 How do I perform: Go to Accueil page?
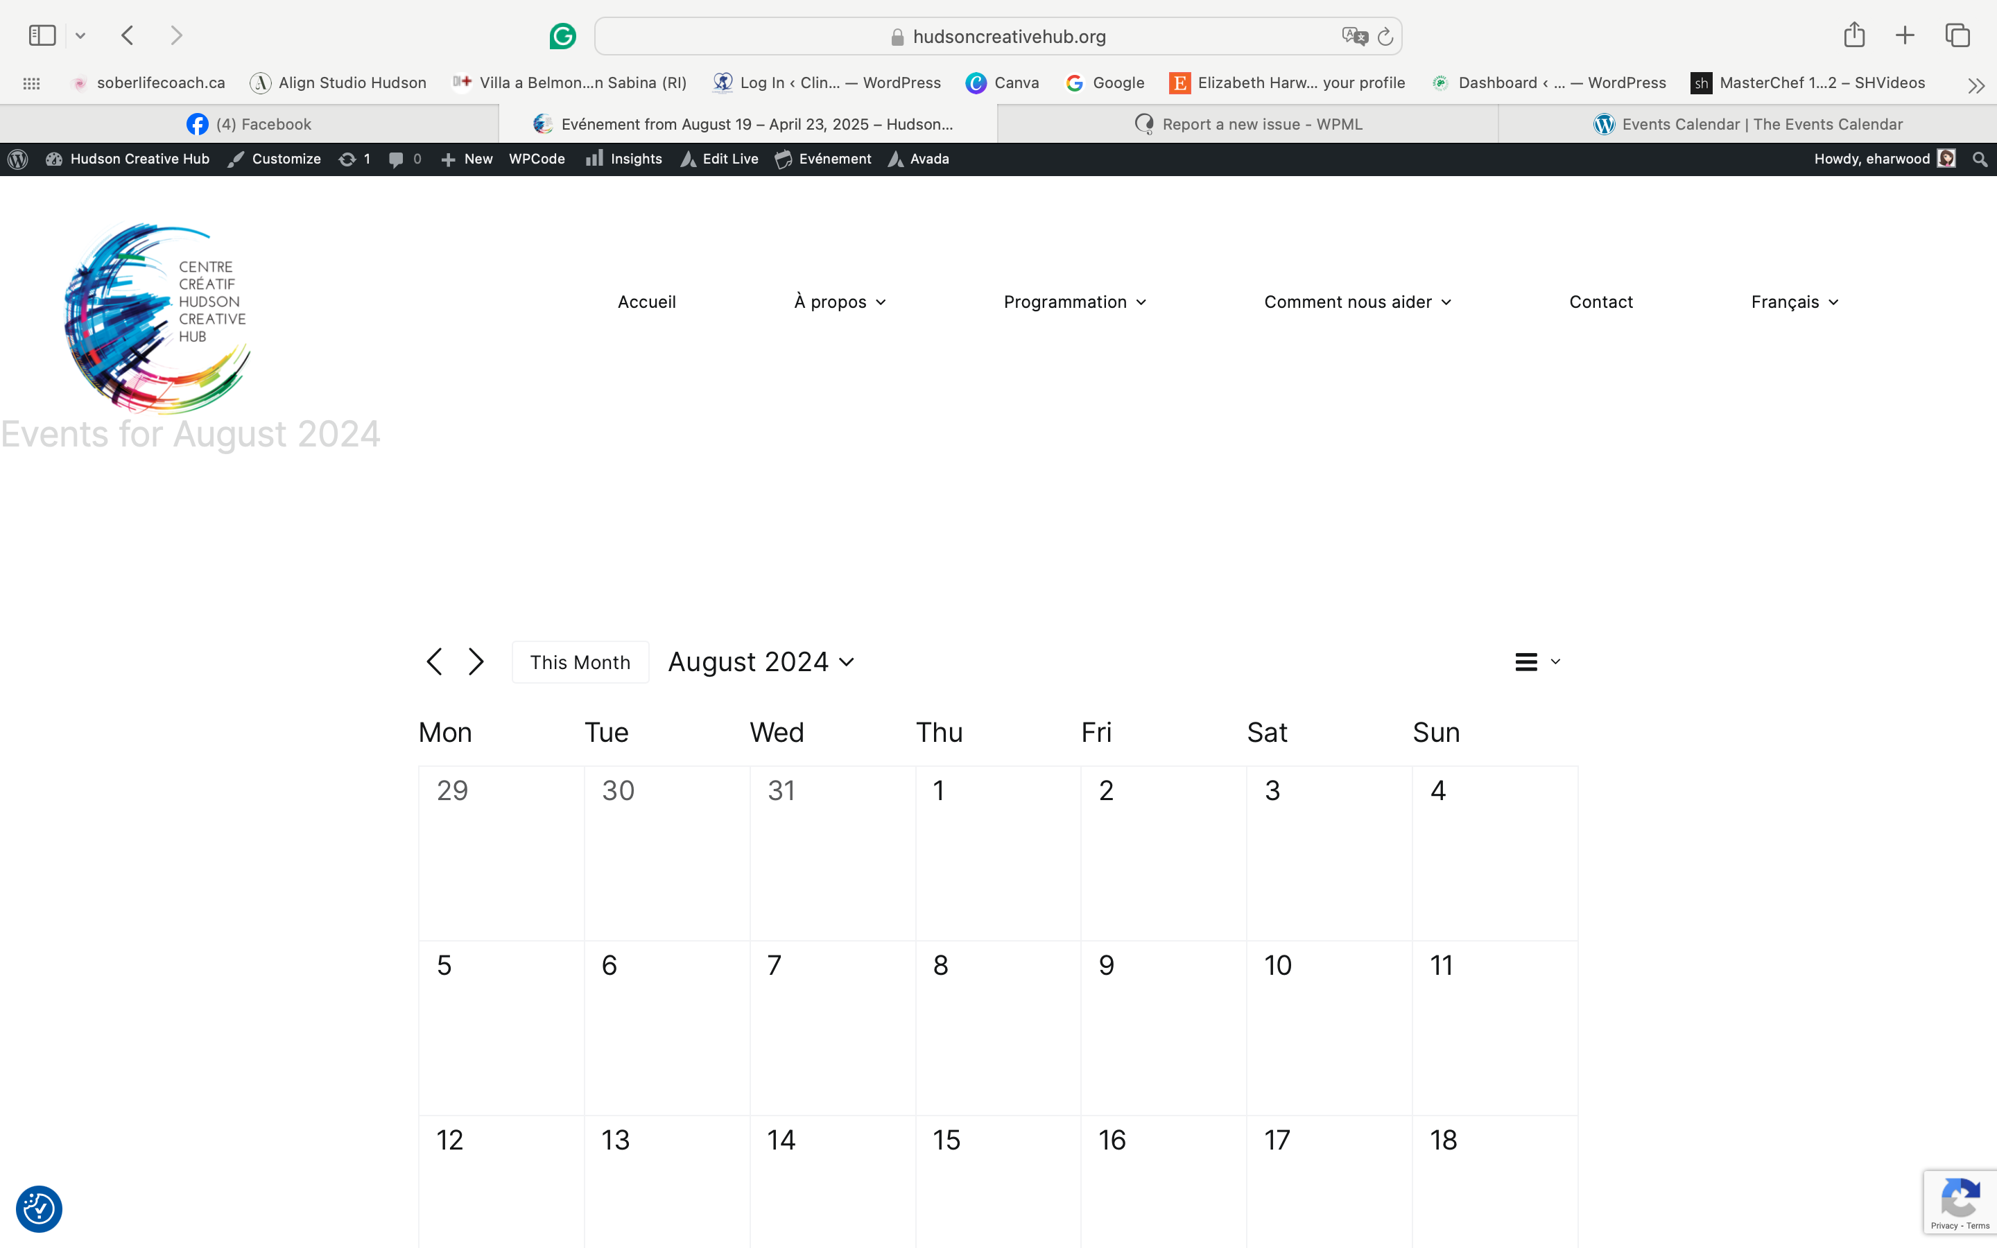click(x=647, y=302)
